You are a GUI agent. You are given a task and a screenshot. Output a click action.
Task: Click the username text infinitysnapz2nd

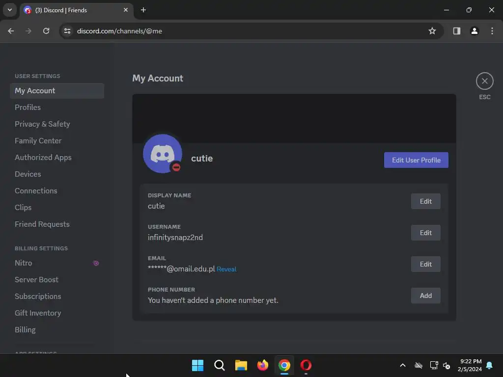[x=175, y=238]
